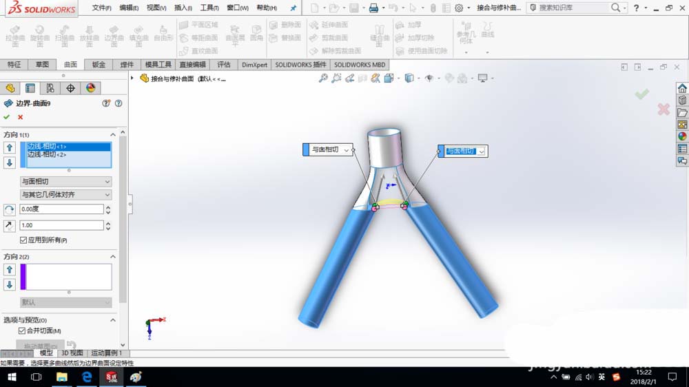Move Direction 2 curve up arrow
This screenshot has height=387, width=689.
coord(10,270)
